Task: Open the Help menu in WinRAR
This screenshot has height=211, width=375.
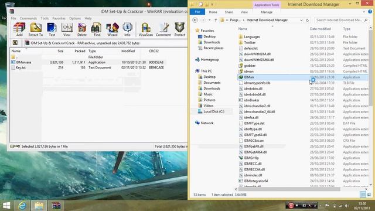Action: 88,18
